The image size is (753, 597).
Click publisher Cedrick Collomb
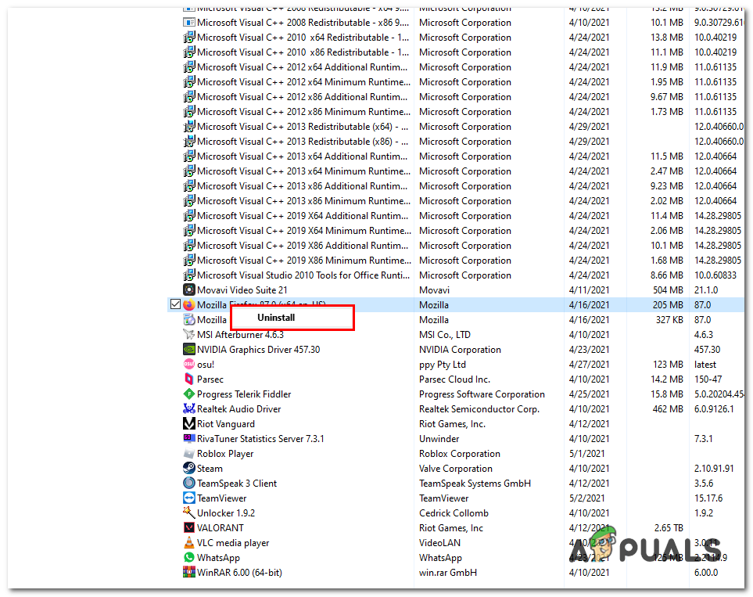point(454,512)
